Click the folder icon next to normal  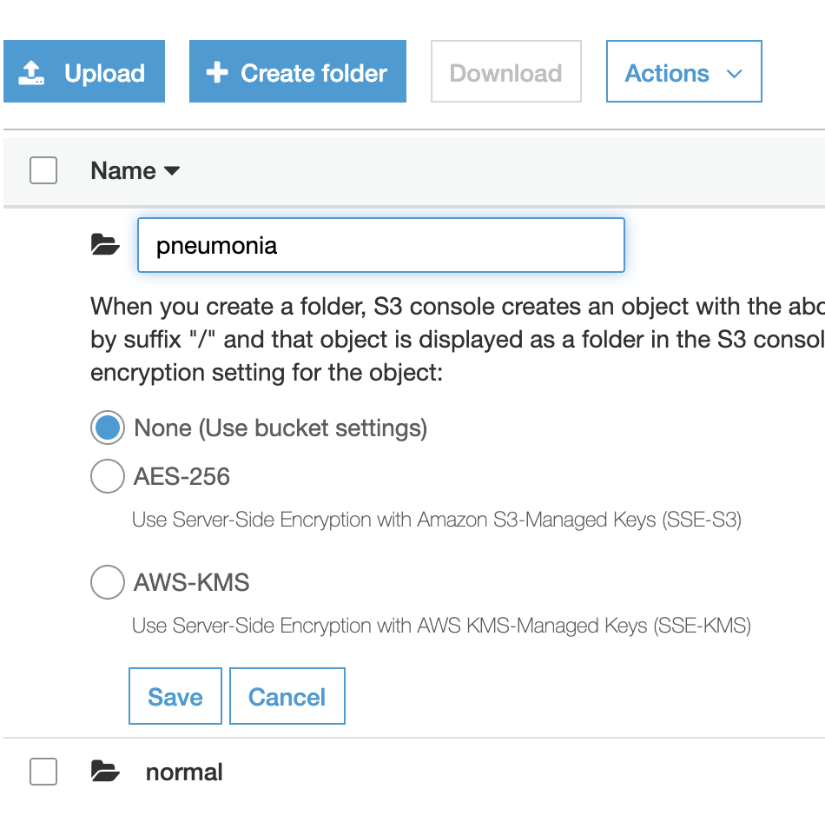coord(105,771)
